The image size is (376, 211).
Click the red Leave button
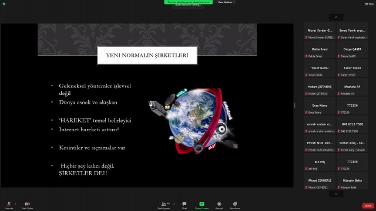pos(368,206)
